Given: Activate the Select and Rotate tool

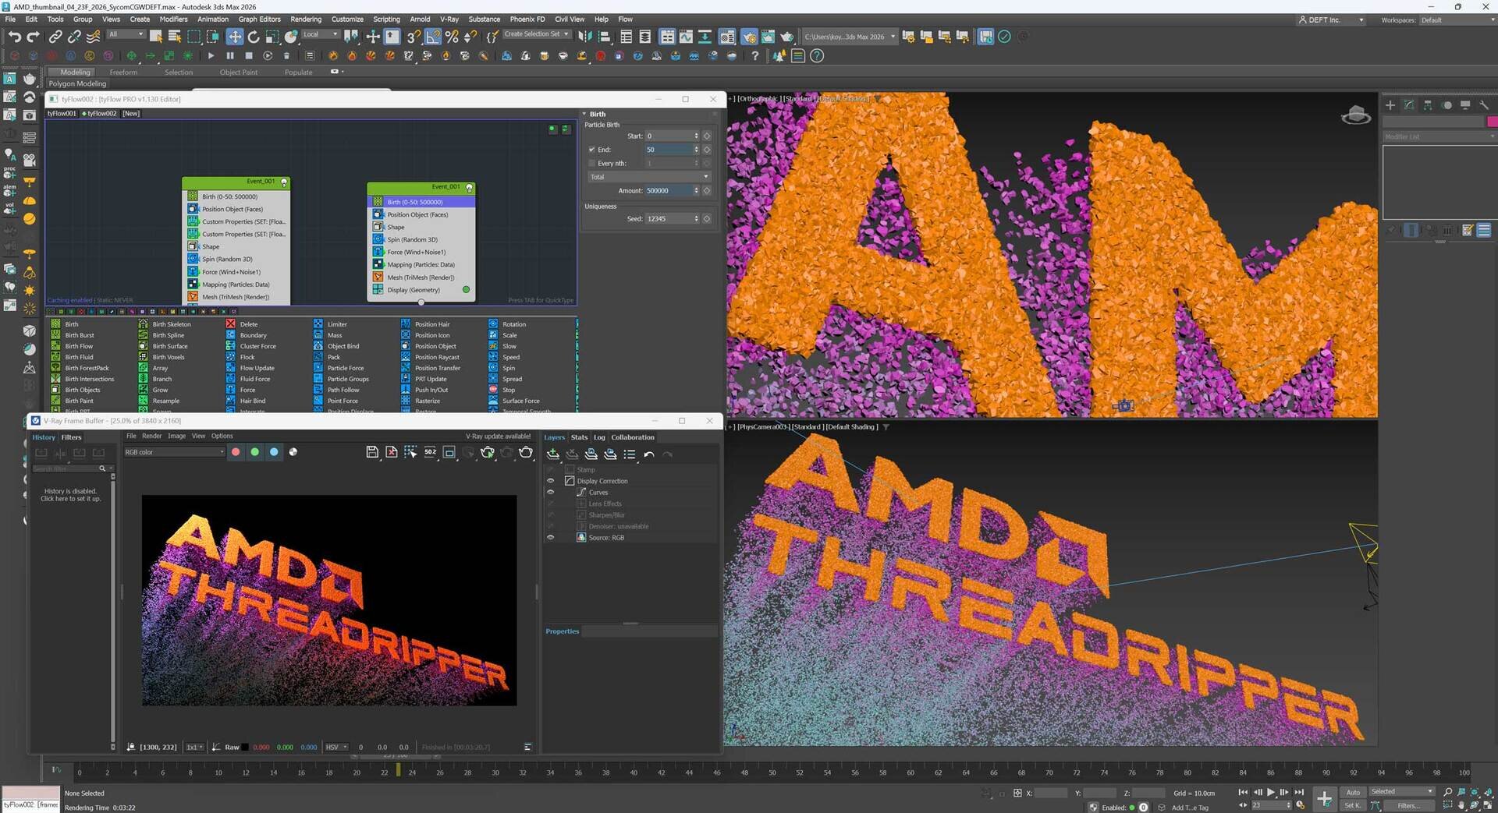Looking at the screenshot, I should 254,36.
